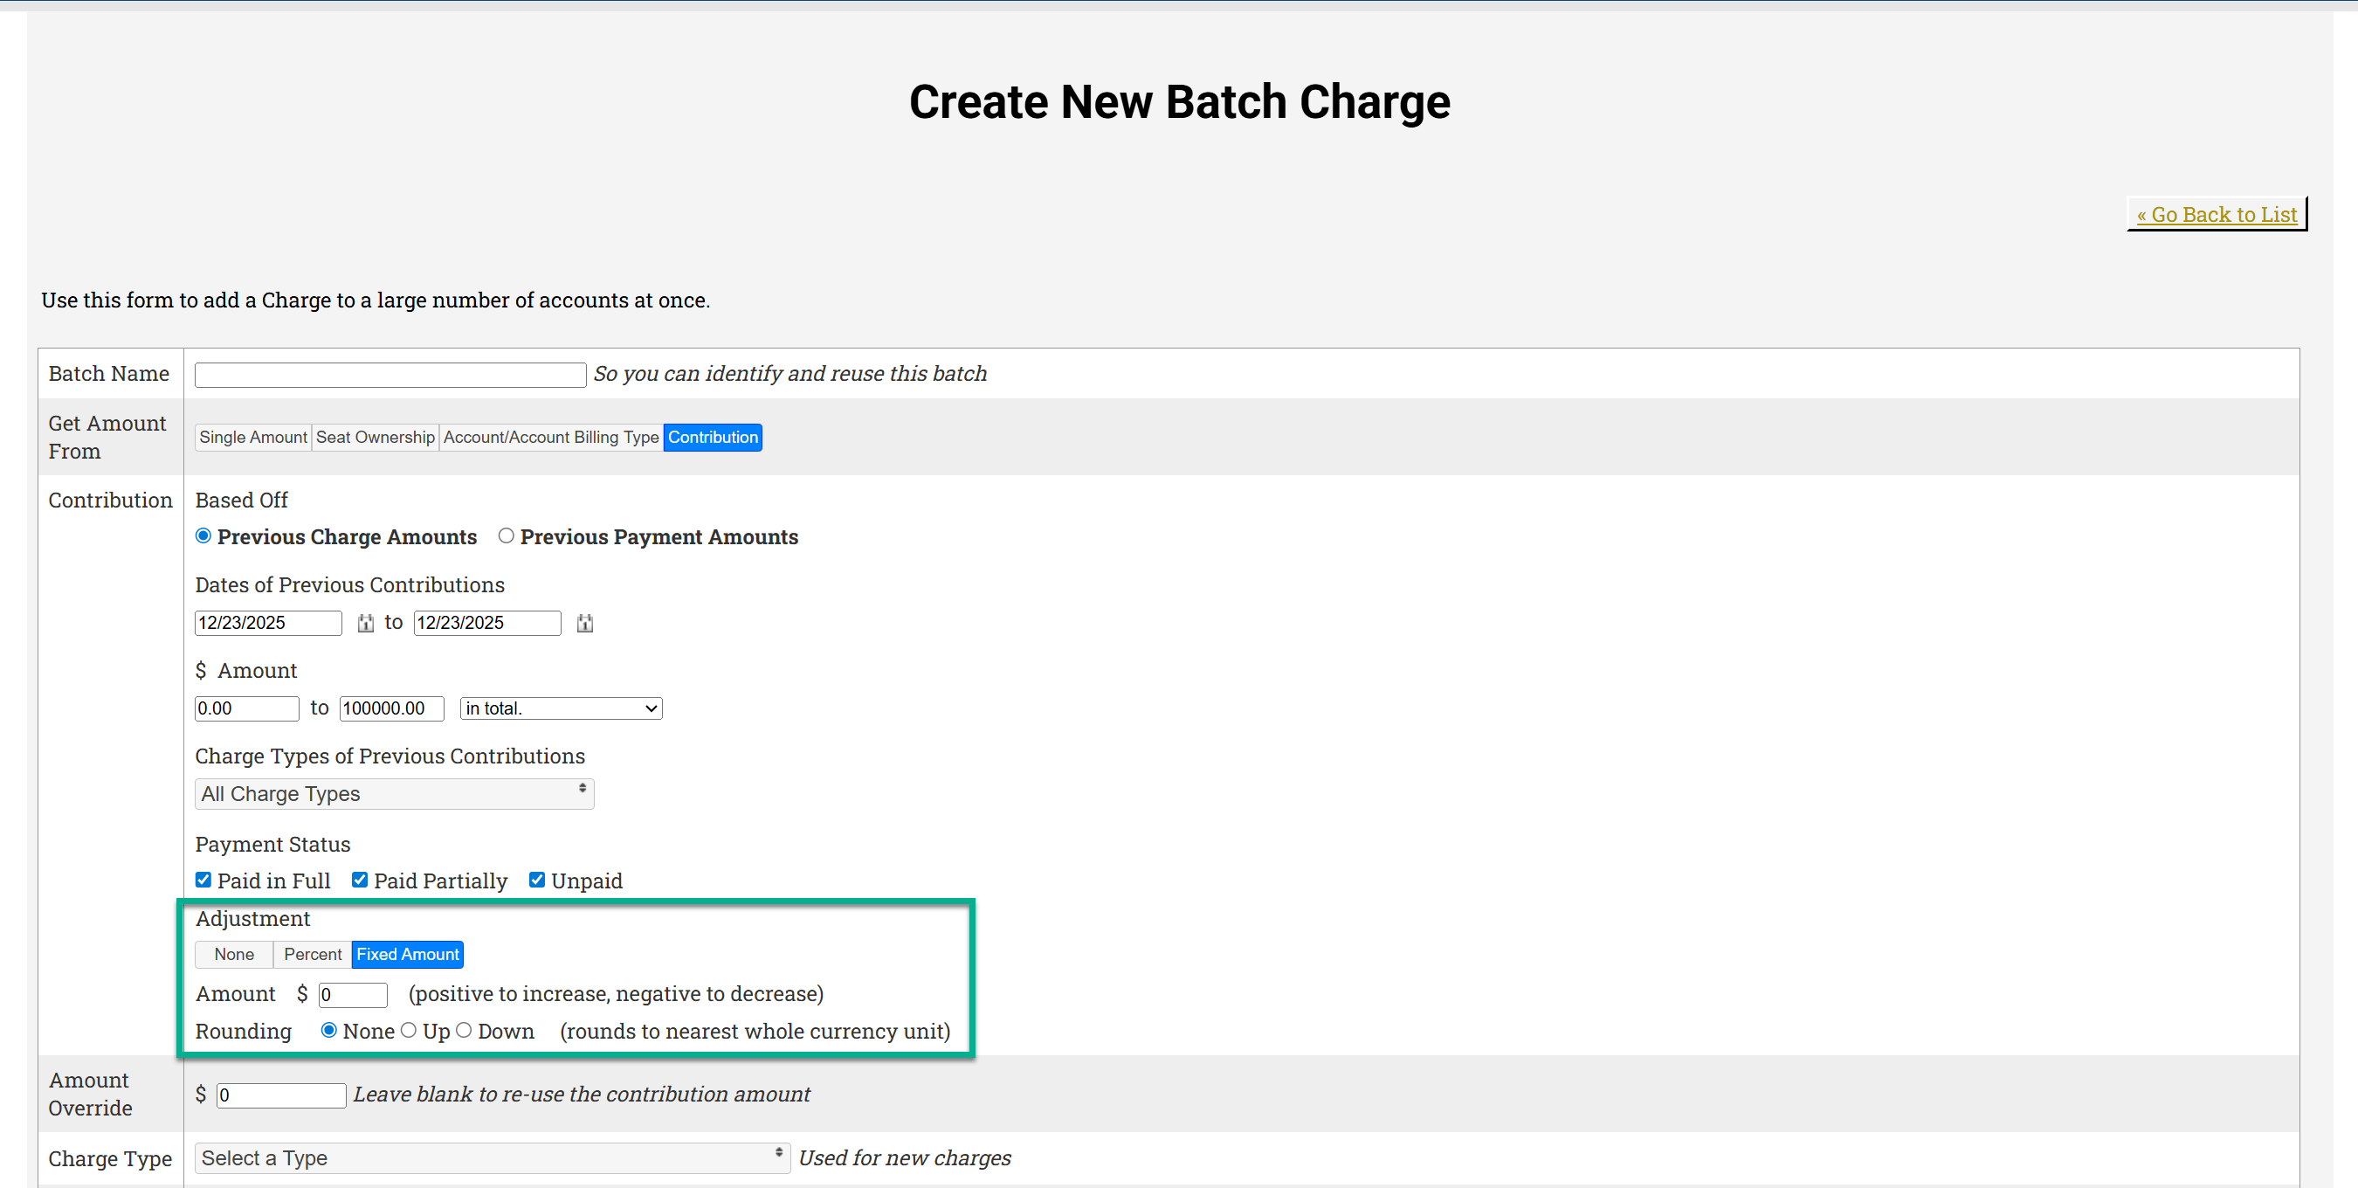2358x1188 pixels.
Task: Uncheck the Unpaid checkbox
Action: [537, 881]
